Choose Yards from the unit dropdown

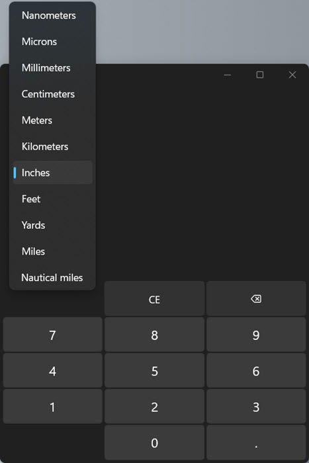point(52,226)
